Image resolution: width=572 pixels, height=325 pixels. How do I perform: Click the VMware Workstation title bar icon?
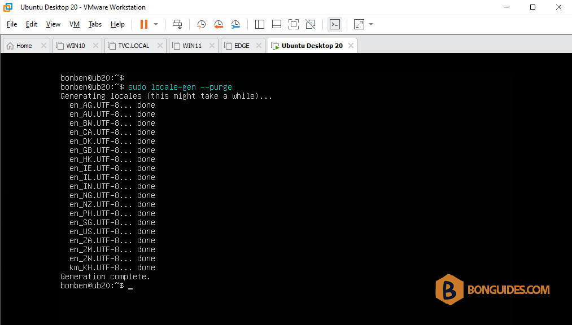[8, 7]
